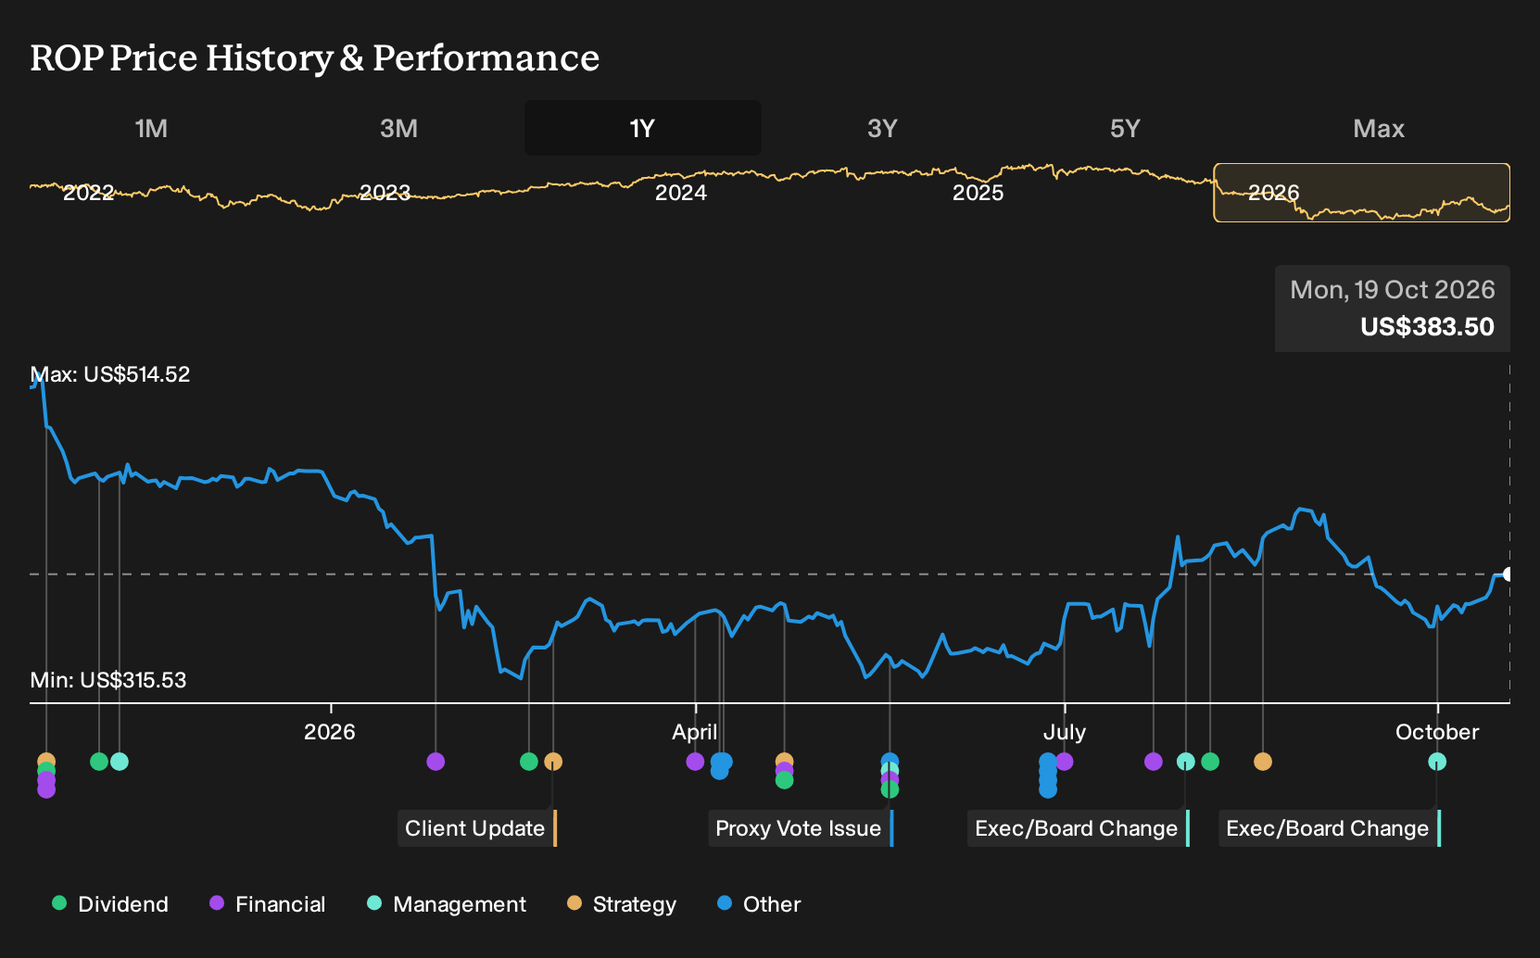Click teal Management dot before the 2026 label
This screenshot has width=1540, height=958.
tap(120, 762)
